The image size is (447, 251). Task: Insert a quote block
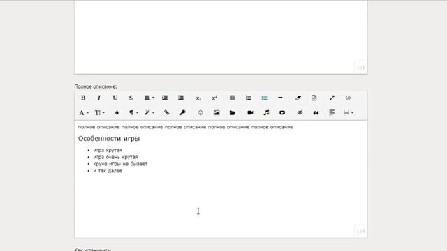click(316, 113)
